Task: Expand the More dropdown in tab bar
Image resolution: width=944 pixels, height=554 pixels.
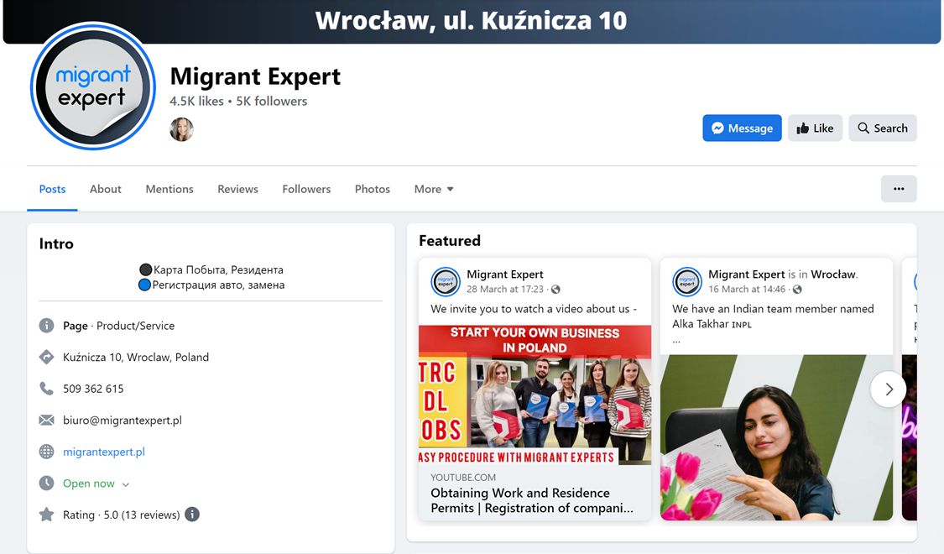Action: (x=434, y=189)
